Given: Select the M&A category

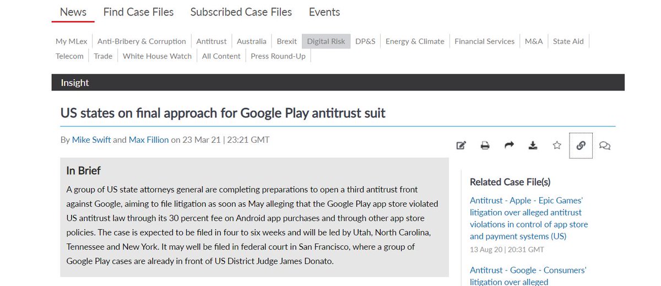Looking at the screenshot, I should [534, 41].
